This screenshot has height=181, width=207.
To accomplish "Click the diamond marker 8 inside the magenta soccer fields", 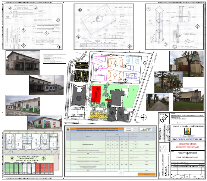I will [96, 71].
